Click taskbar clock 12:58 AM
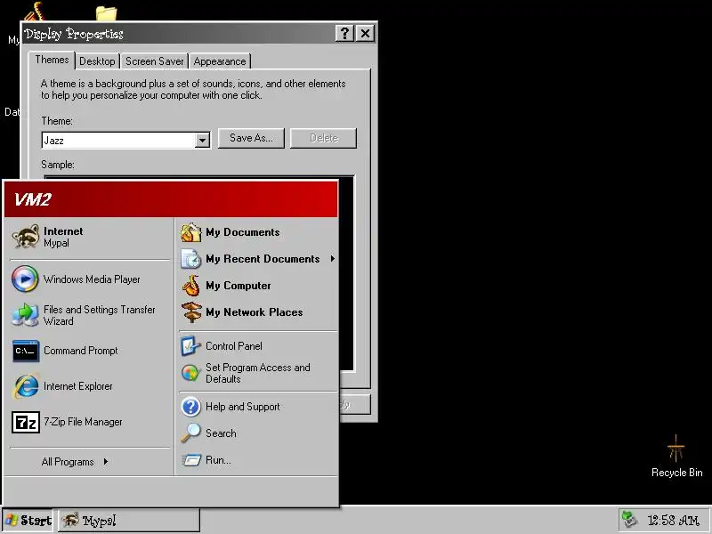 coord(673,520)
